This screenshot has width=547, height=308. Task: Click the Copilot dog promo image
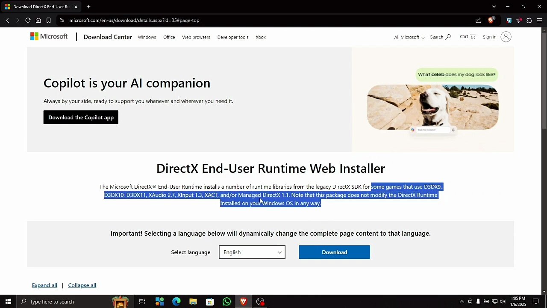pos(432,107)
